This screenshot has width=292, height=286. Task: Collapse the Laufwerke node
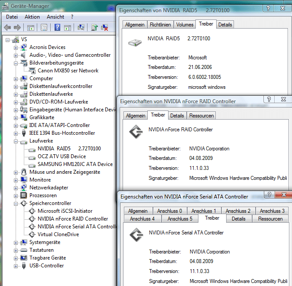pos(16,141)
